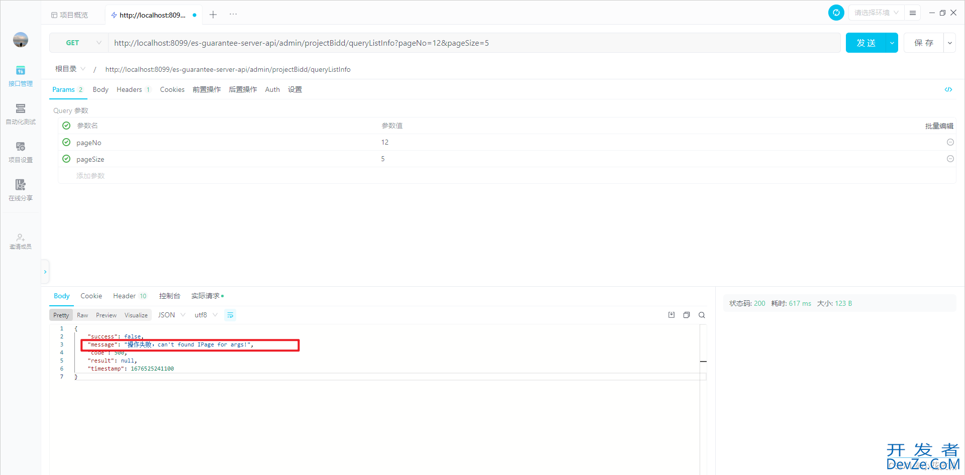Toggle word wrap in response viewer
965x475 pixels.
[230, 315]
